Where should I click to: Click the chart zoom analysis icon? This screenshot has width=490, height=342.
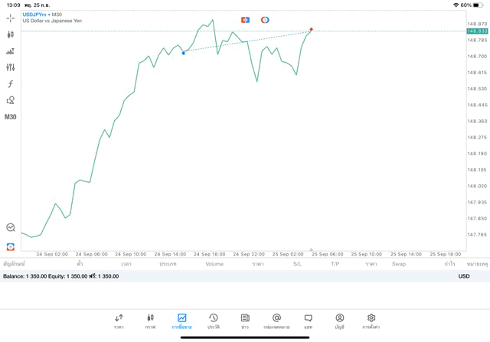[x=10, y=227]
